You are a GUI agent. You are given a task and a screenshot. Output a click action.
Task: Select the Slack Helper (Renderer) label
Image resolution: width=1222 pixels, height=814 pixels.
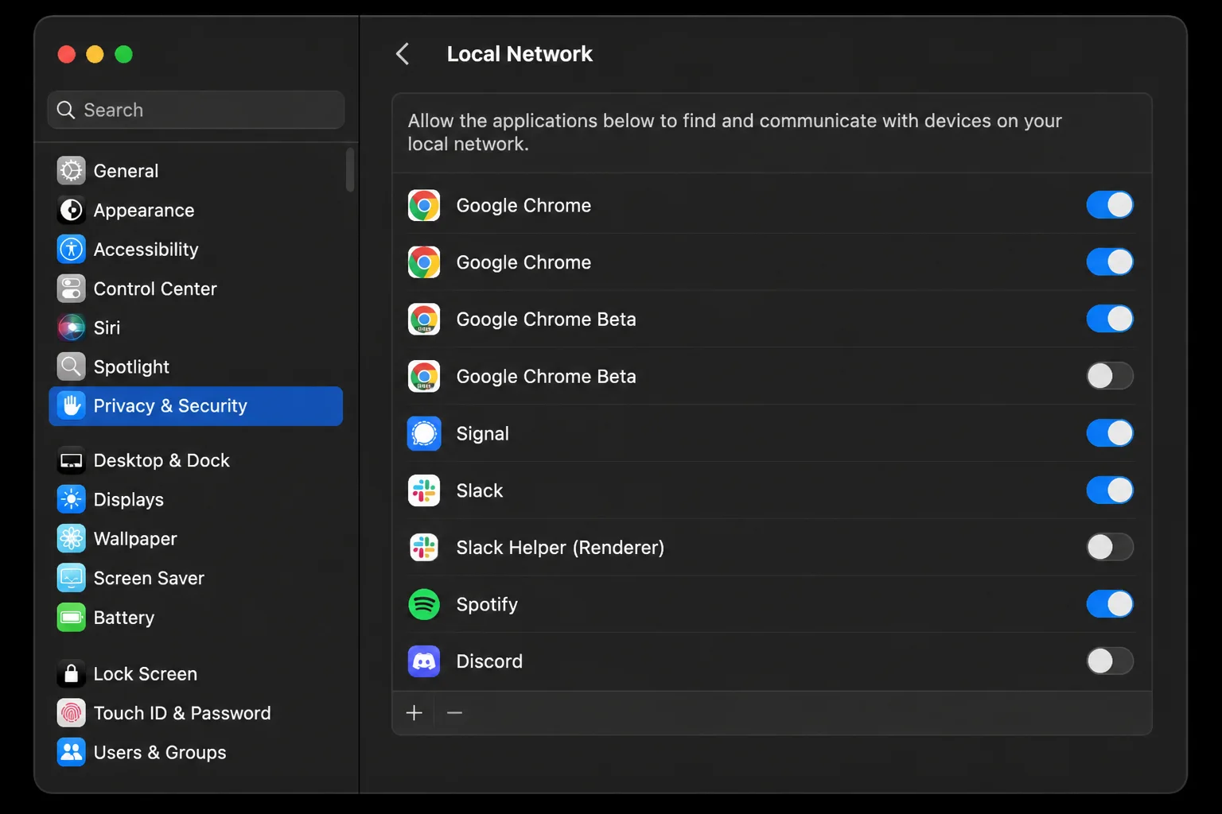(x=560, y=548)
